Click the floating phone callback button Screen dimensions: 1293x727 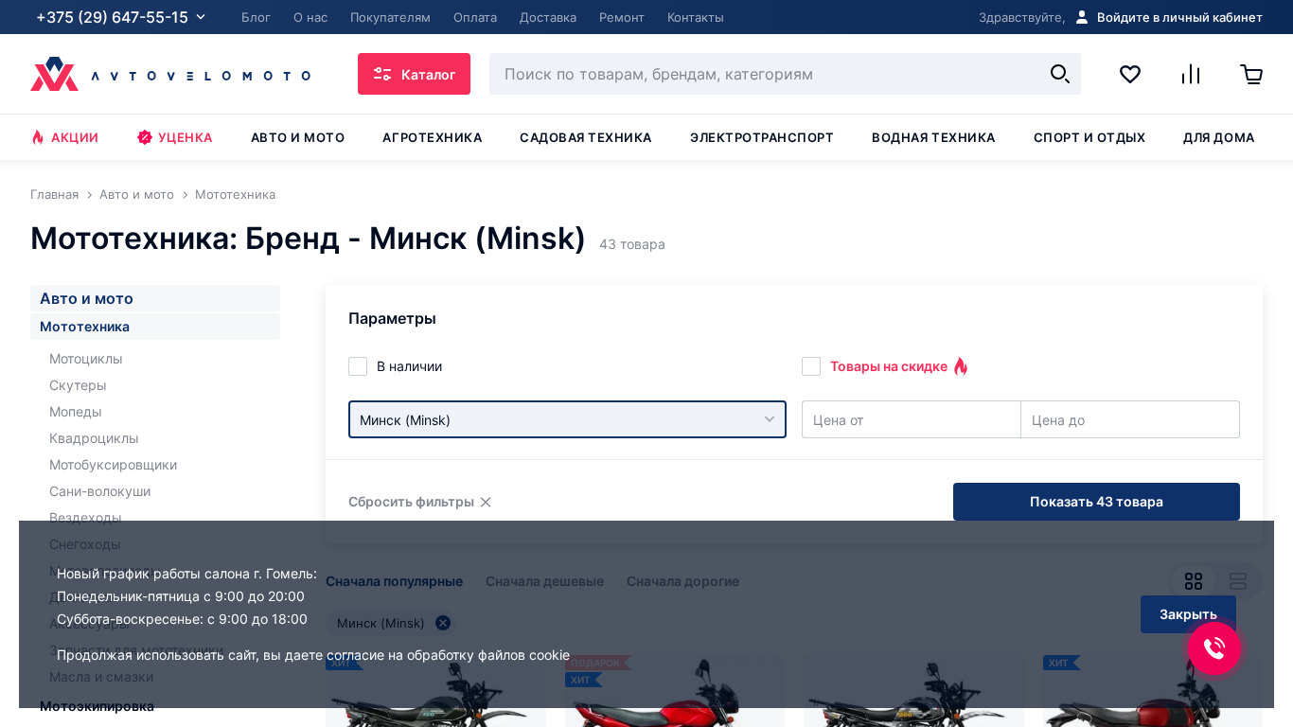click(1214, 648)
